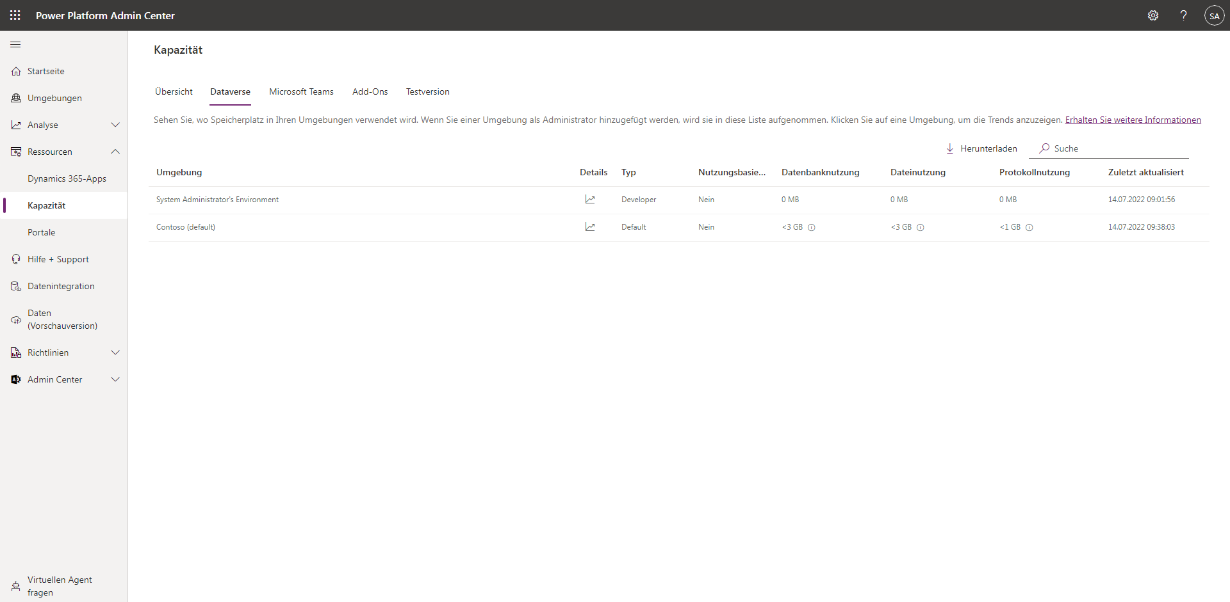Click the help question mark icon
This screenshot has height=602, width=1230.
click(1183, 15)
